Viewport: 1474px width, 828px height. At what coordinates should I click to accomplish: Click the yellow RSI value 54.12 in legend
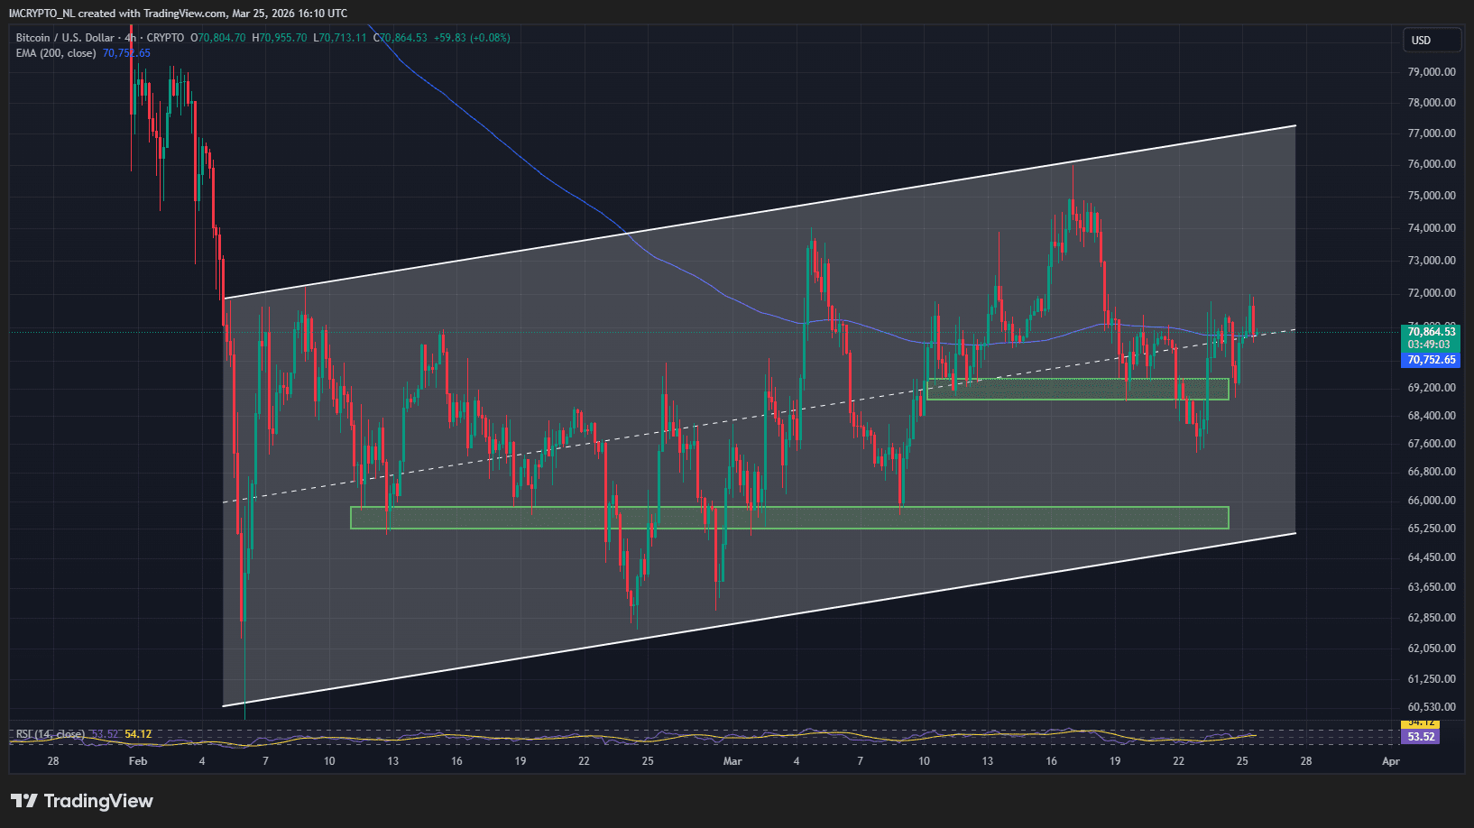[138, 734]
